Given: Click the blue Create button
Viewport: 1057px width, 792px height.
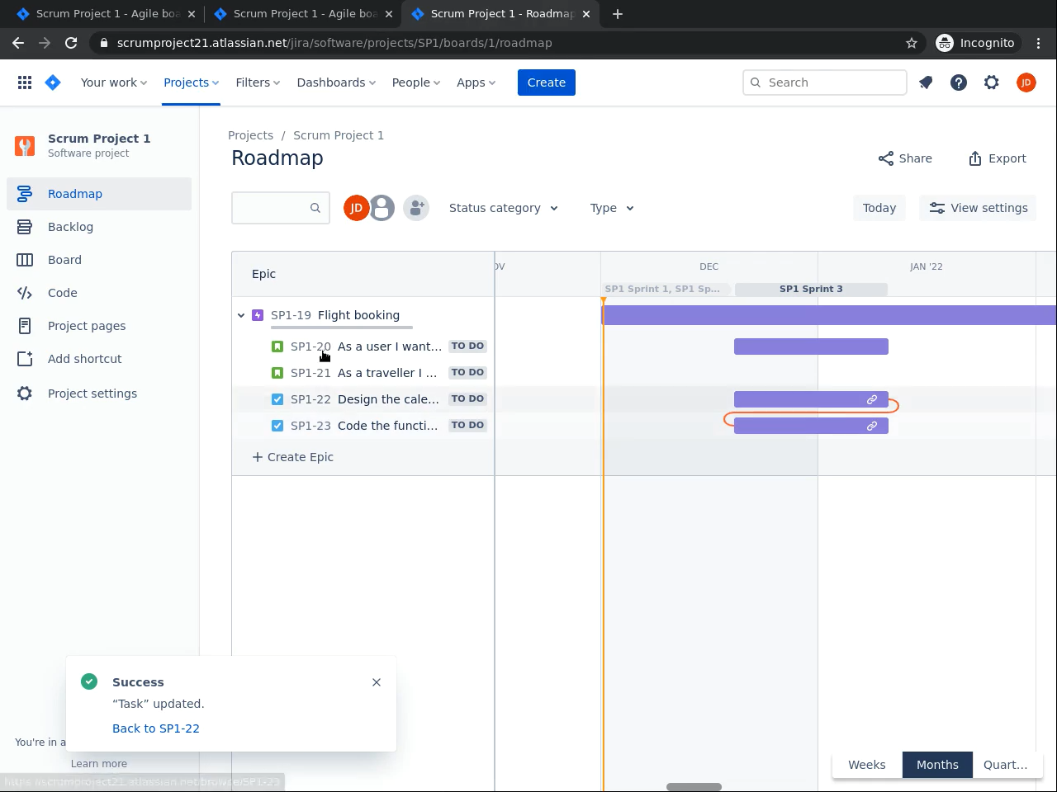Looking at the screenshot, I should point(546,82).
